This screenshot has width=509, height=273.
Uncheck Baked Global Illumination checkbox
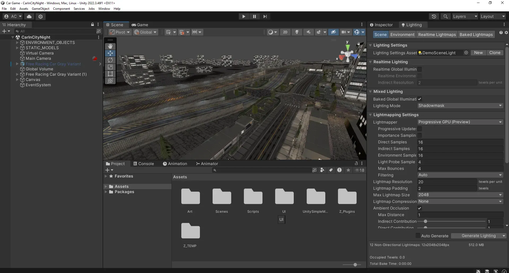click(420, 99)
